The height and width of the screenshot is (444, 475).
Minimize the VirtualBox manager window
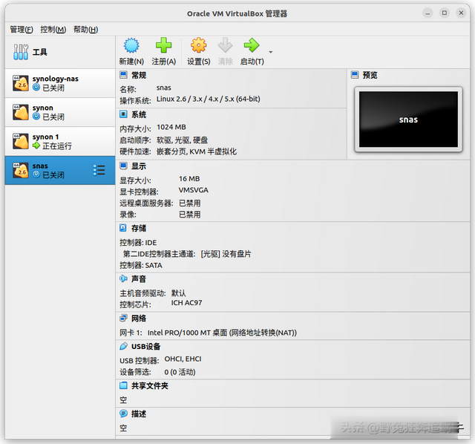click(x=427, y=13)
